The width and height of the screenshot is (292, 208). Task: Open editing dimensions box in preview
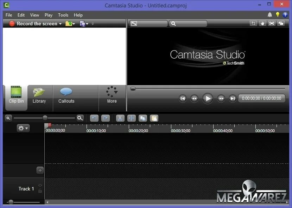[x=148, y=24]
